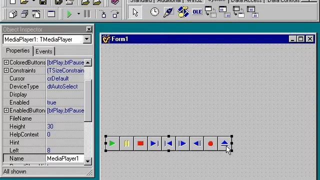Click the View Unit toolbar icon
The height and width of the screenshot is (180, 320).
[13, 14]
